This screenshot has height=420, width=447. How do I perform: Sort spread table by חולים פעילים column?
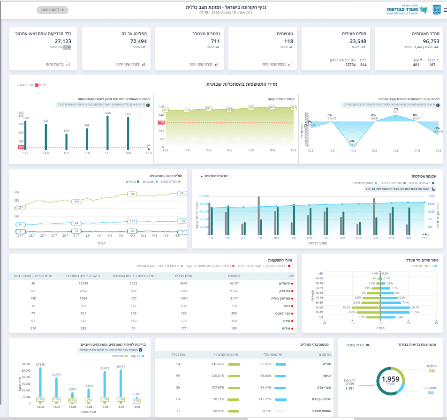(x=183, y=276)
